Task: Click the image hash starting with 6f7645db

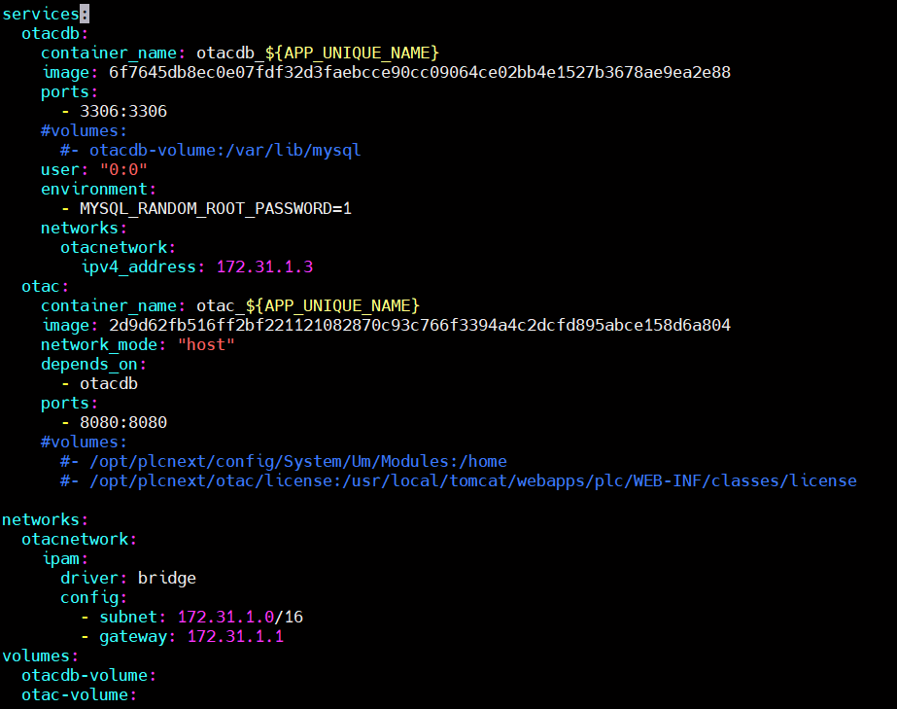Action: 415,72
